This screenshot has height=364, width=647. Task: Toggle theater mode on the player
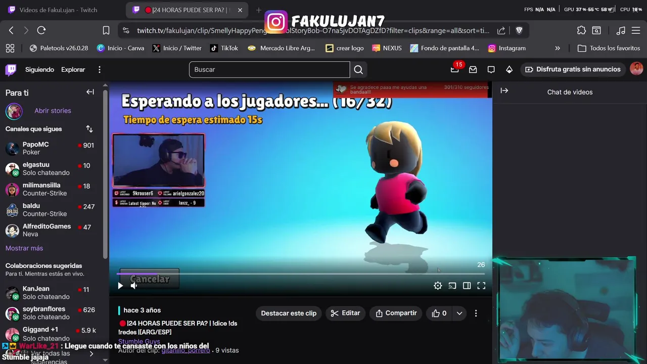[x=467, y=286]
